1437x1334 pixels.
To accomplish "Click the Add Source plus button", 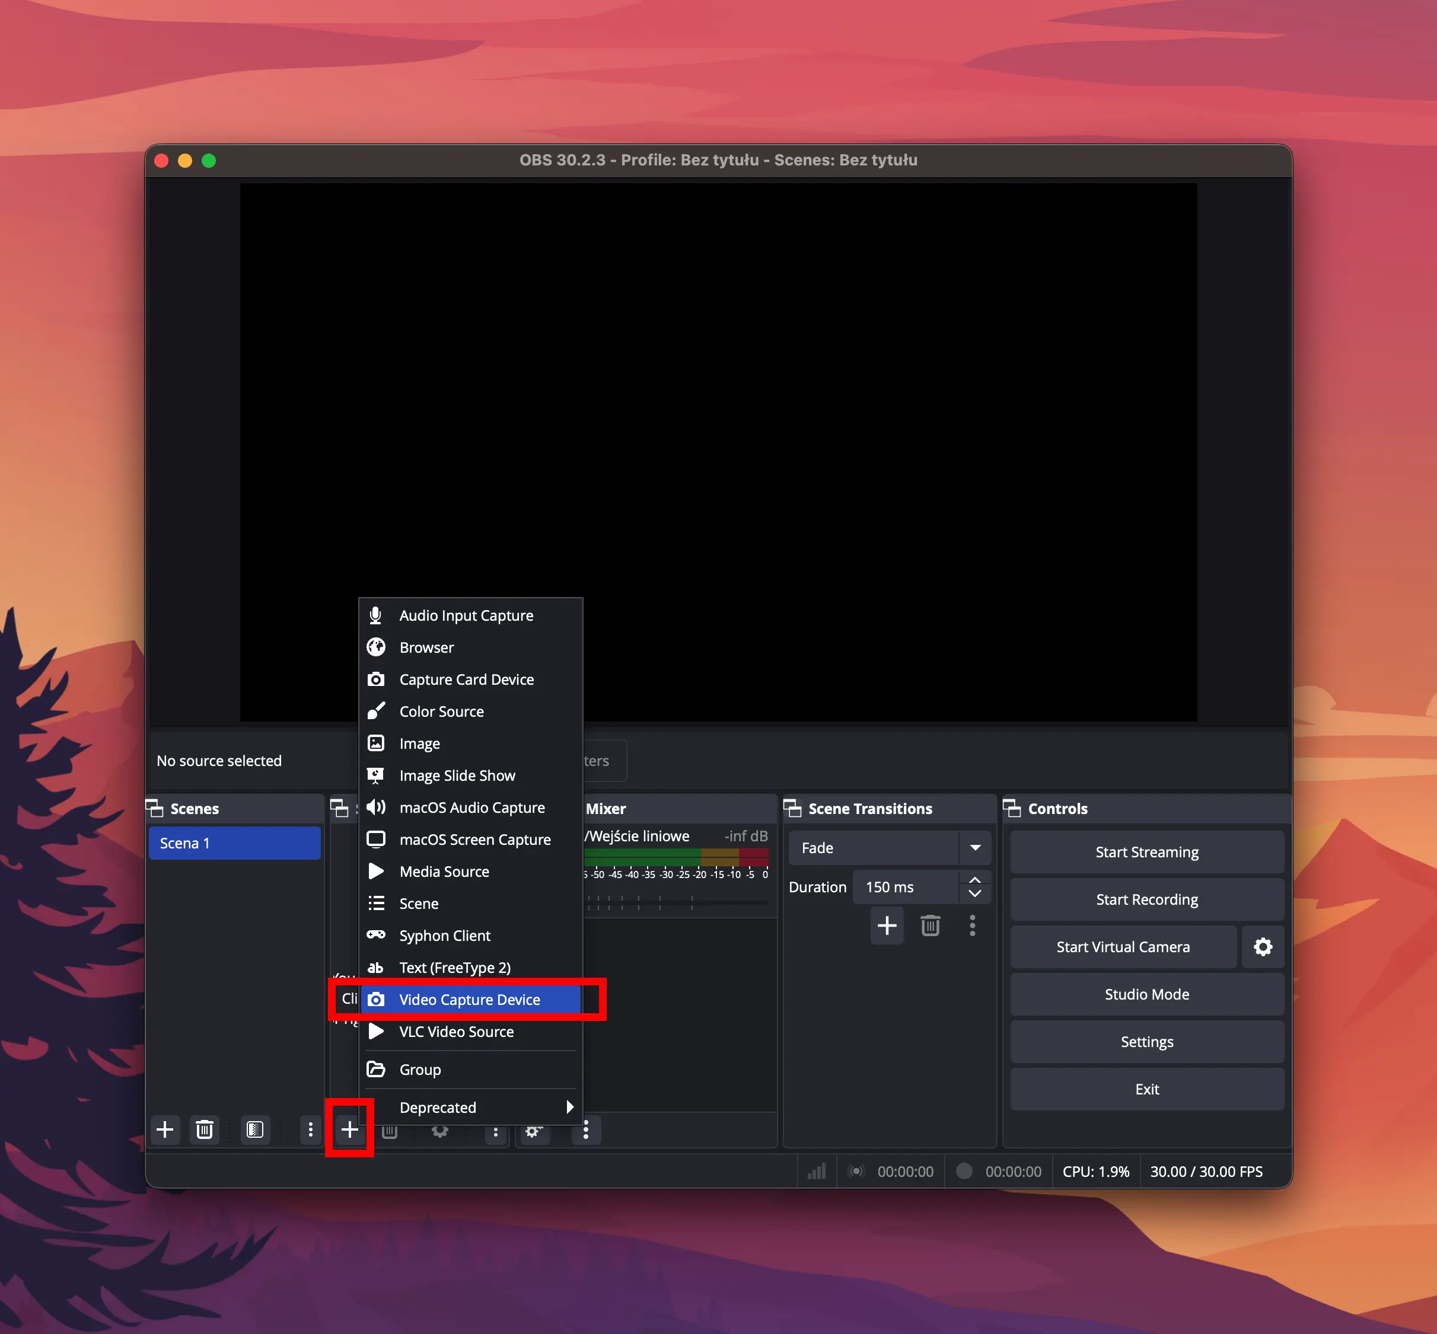I will (349, 1129).
